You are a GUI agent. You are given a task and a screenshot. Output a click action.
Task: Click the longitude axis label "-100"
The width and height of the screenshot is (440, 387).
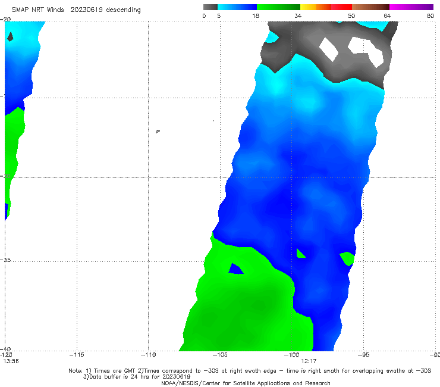tap(291, 355)
